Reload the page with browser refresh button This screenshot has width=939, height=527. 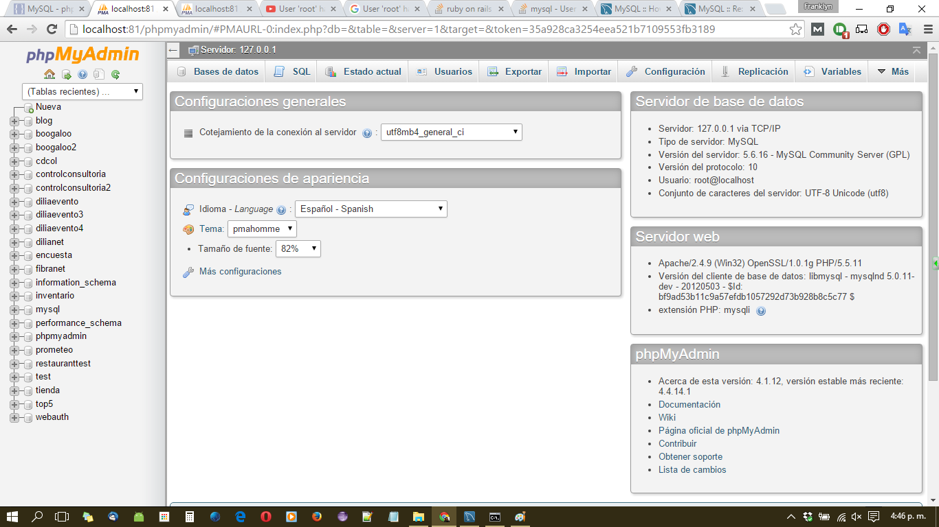coord(52,30)
